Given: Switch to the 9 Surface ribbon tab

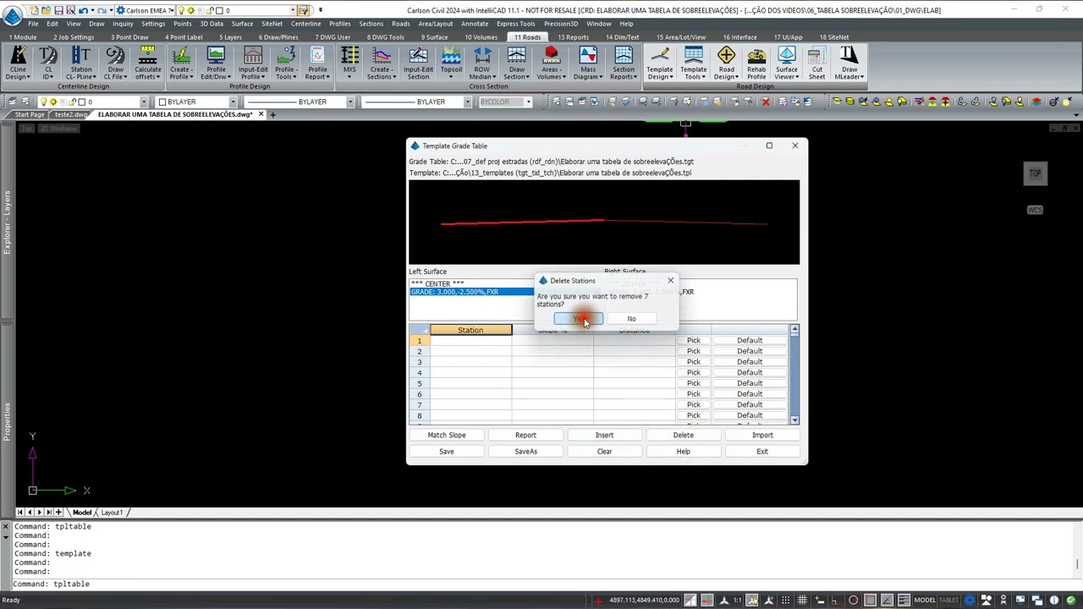Looking at the screenshot, I should pos(434,37).
